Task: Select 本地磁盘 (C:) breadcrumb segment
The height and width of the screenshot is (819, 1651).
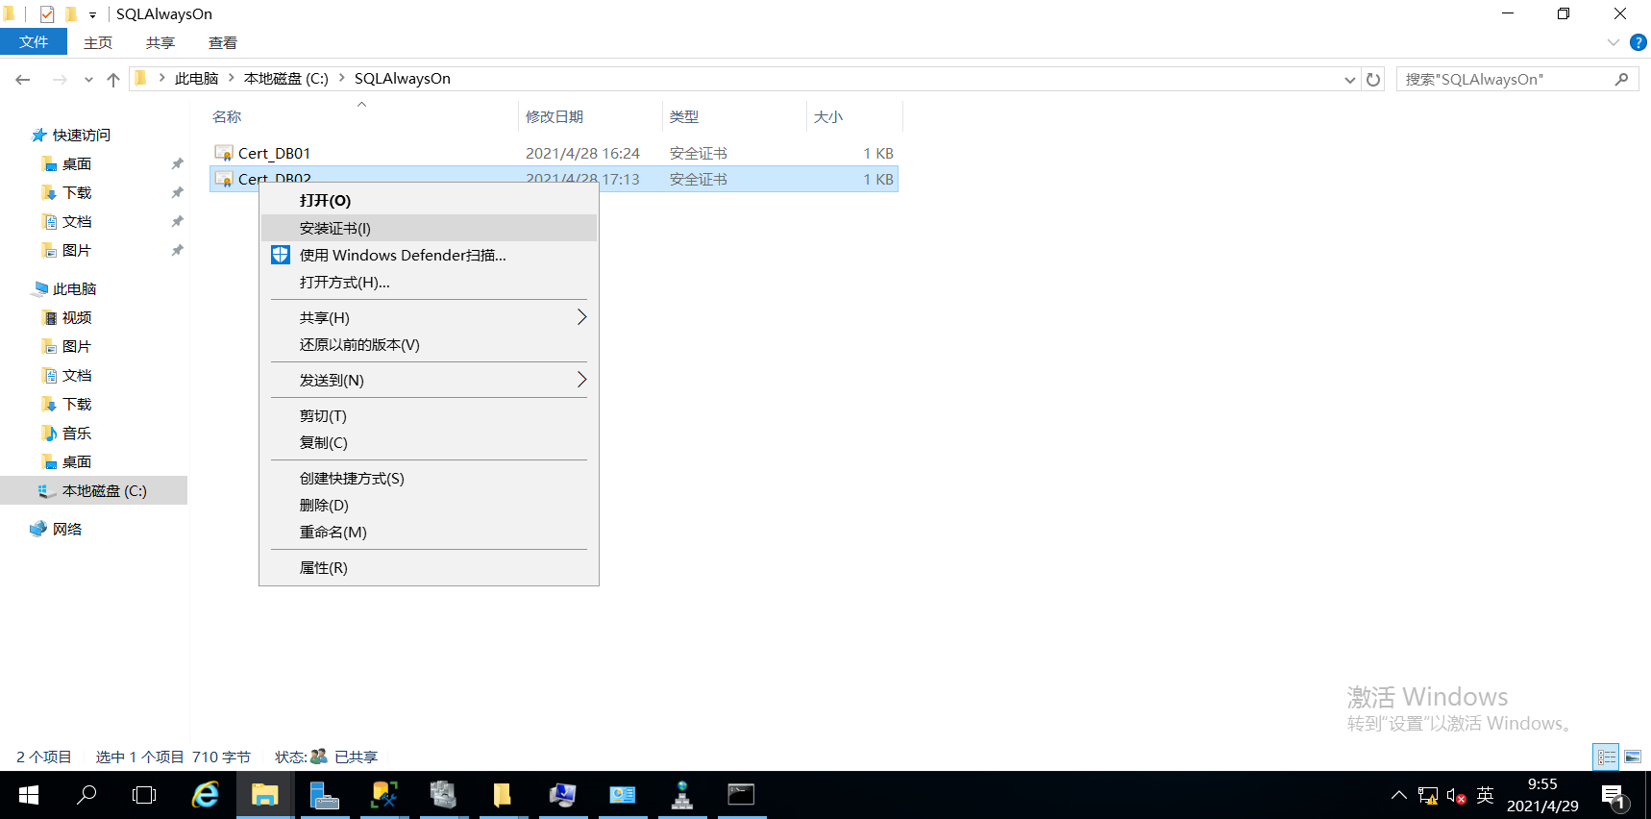Action: coord(286,79)
